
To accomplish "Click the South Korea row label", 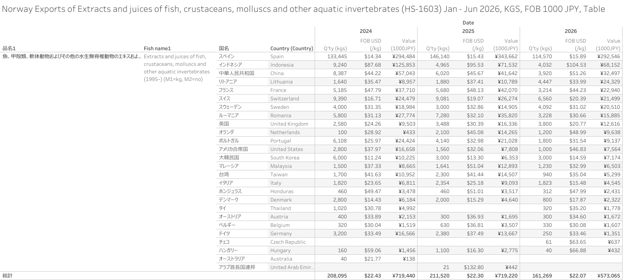I will (x=285, y=158).
